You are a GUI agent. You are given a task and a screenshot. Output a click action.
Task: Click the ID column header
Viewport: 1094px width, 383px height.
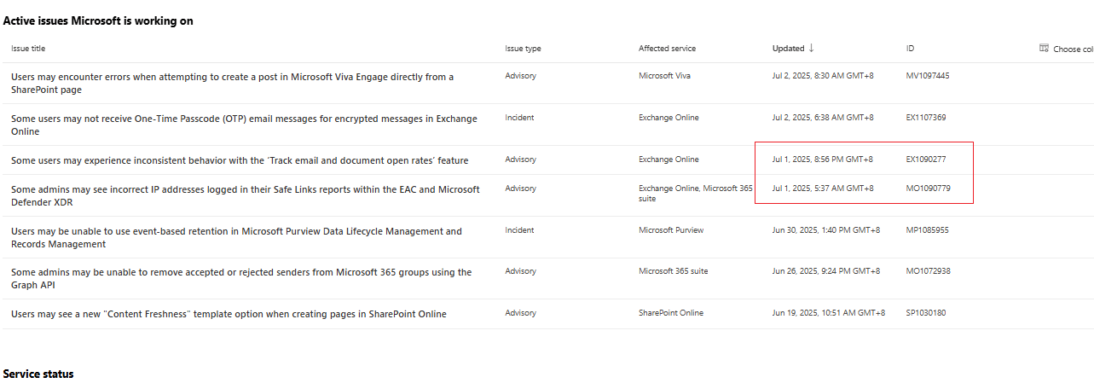910,49
